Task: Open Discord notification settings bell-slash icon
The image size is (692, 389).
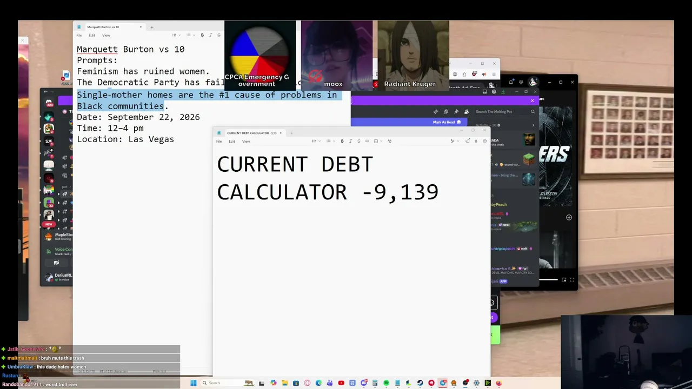Action: 446,112
